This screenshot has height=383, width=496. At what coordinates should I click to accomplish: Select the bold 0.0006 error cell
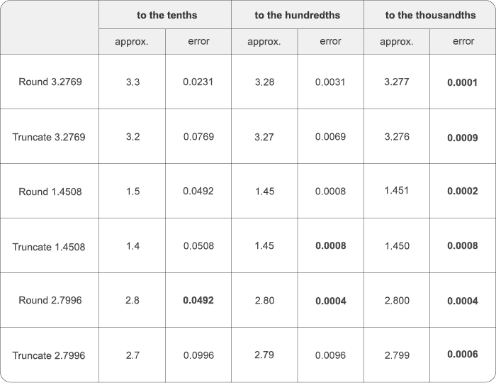tap(463, 355)
